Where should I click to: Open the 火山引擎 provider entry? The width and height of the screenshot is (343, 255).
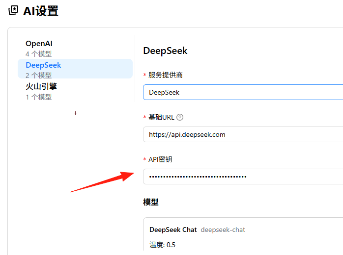75,91
